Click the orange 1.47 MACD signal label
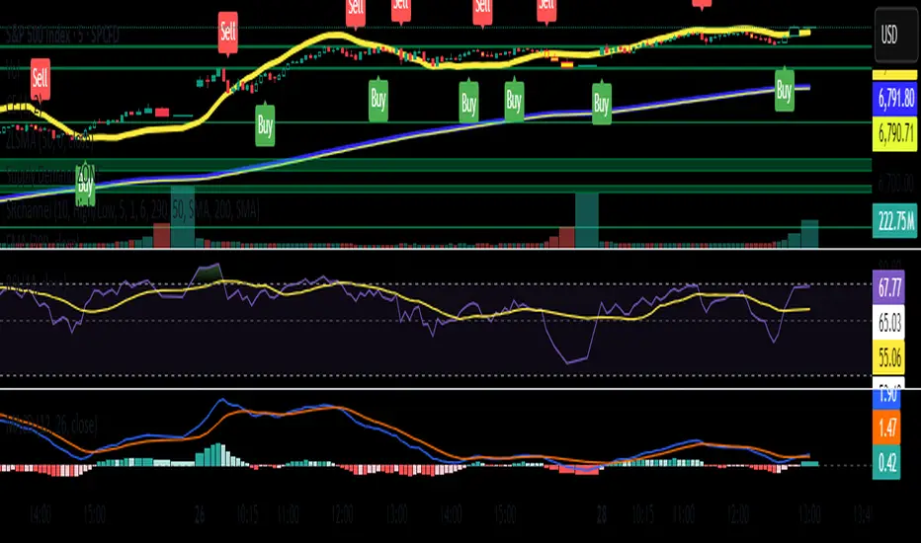Screen dimensions: 921x543 click(x=886, y=427)
